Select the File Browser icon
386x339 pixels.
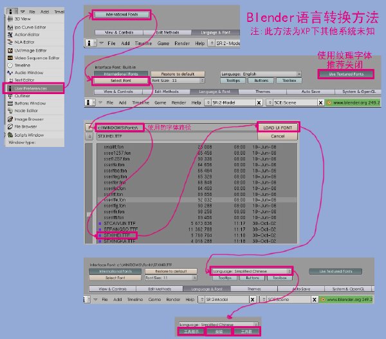(10, 126)
